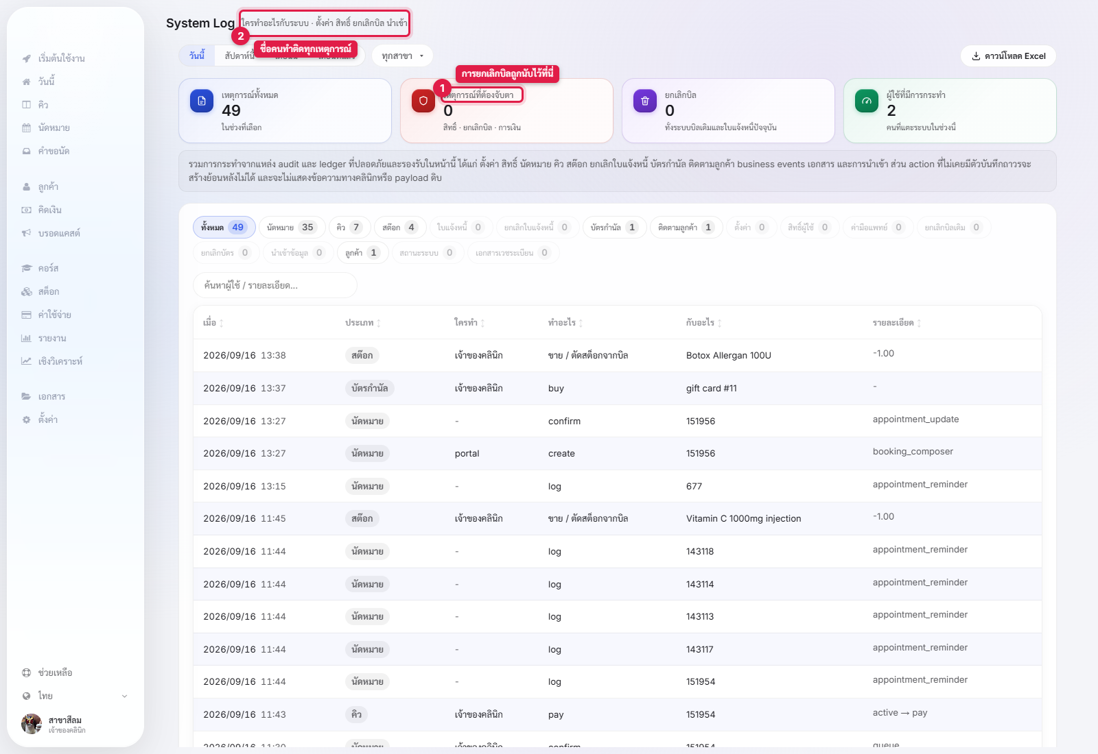Open the ทุกสาขา branch dropdown
1098x754 pixels.
click(x=402, y=56)
